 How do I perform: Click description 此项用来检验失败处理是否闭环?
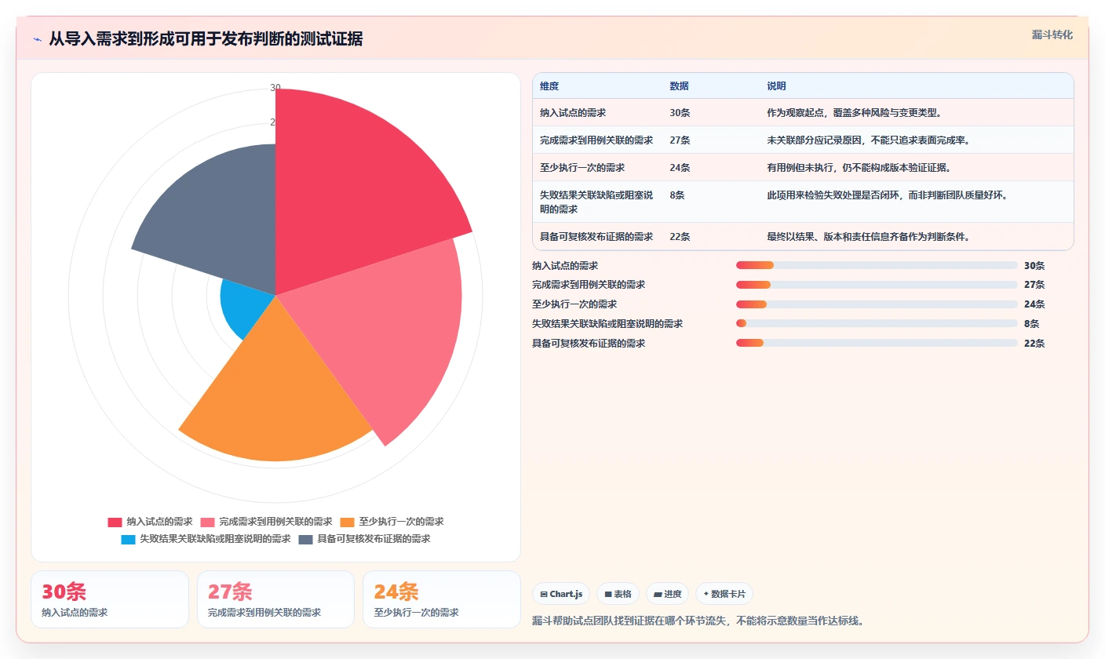click(x=887, y=195)
